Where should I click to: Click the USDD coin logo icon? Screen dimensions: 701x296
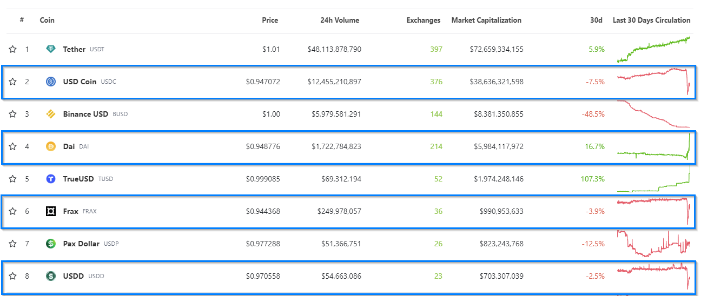click(x=51, y=276)
